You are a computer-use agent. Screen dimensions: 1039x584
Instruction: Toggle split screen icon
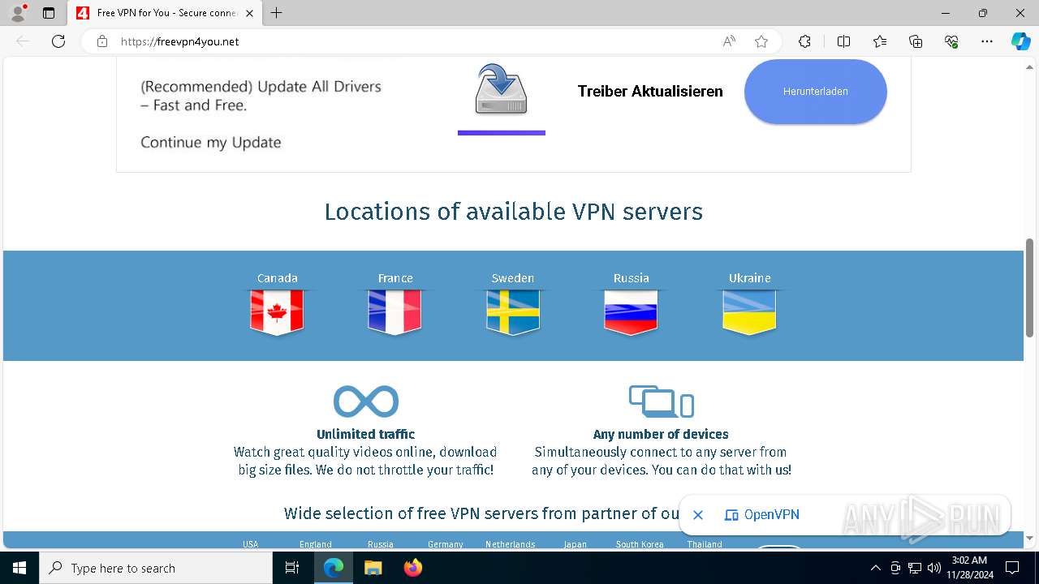click(x=843, y=41)
